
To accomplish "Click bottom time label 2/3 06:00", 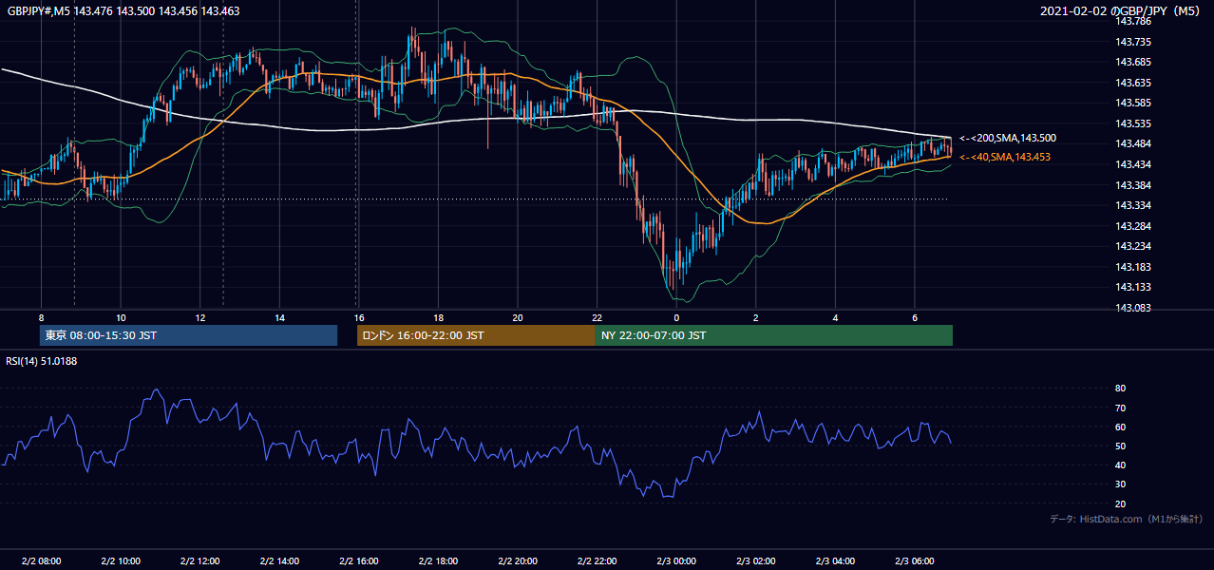I will (x=914, y=561).
